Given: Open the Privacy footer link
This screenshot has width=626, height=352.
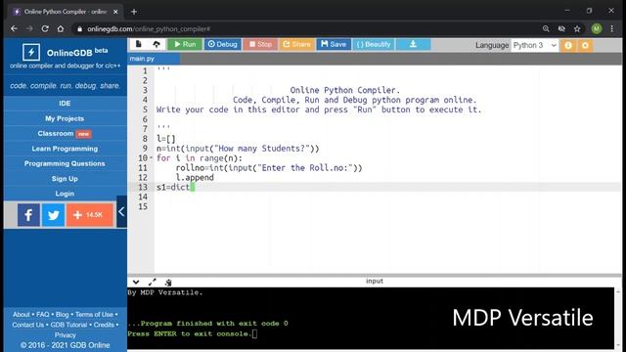Looking at the screenshot, I should click(x=66, y=335).
